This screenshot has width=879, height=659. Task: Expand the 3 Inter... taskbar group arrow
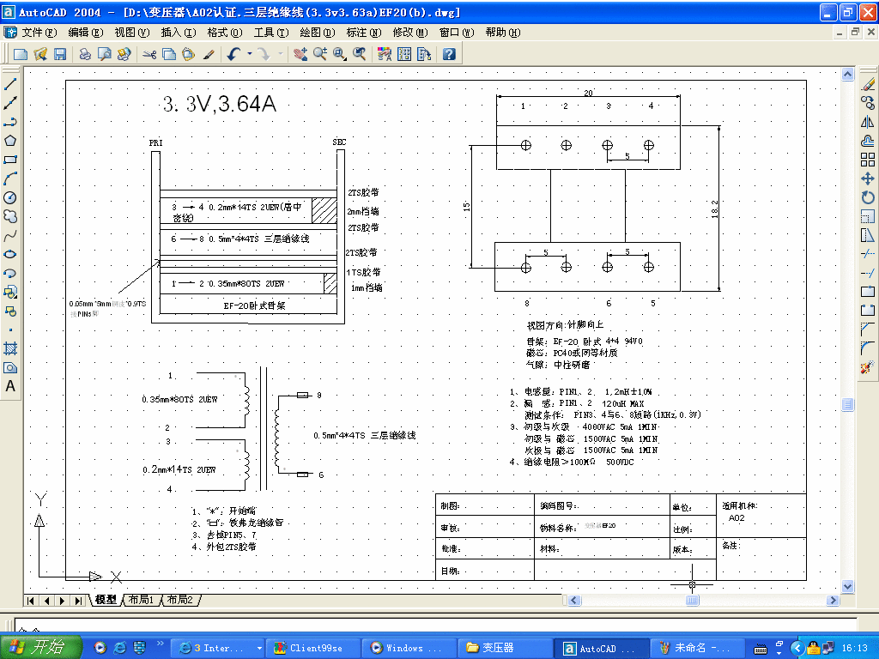click(x=259, y=649)
